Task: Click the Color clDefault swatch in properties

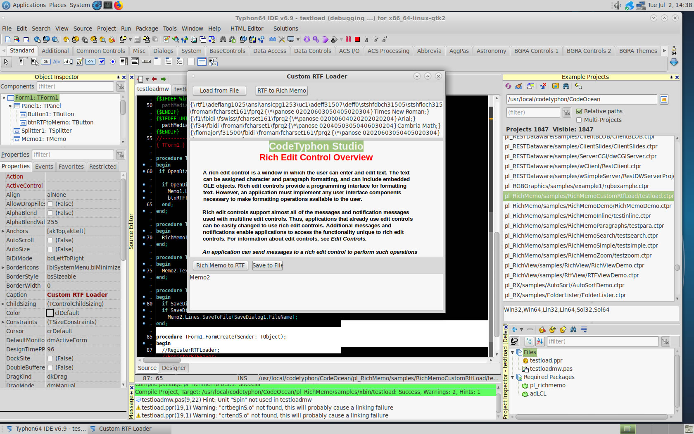Action: point(50,313)
